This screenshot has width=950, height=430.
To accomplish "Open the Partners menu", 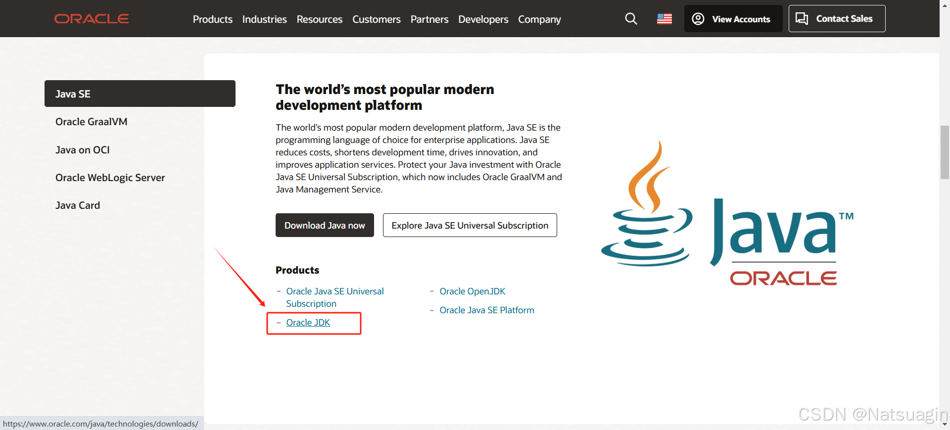I will click(x=429, y=19).
